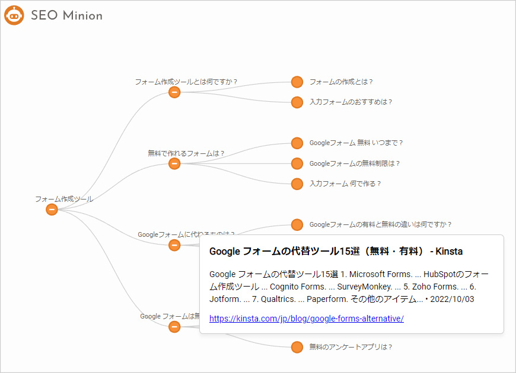
Task: Click the orange circle beside 入力フォーム 何で作る？
Action: point(297,184)
